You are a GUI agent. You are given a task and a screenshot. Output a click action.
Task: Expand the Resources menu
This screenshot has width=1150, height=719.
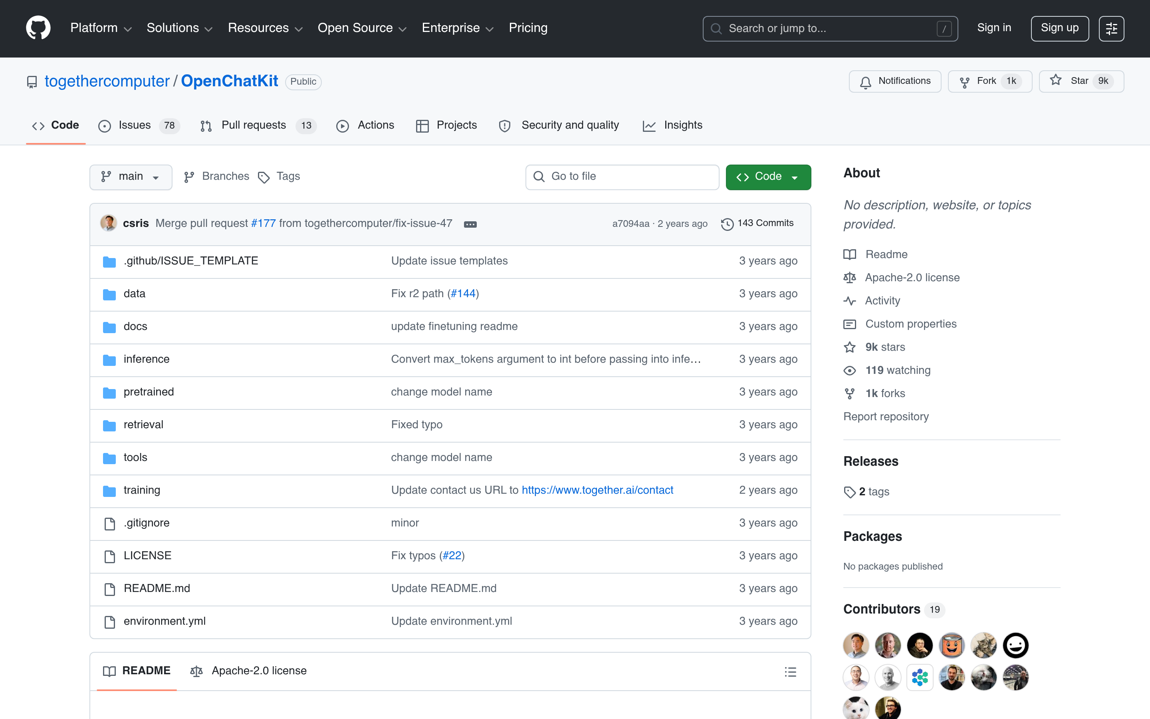pyautogui.click(x=265, y=28)
